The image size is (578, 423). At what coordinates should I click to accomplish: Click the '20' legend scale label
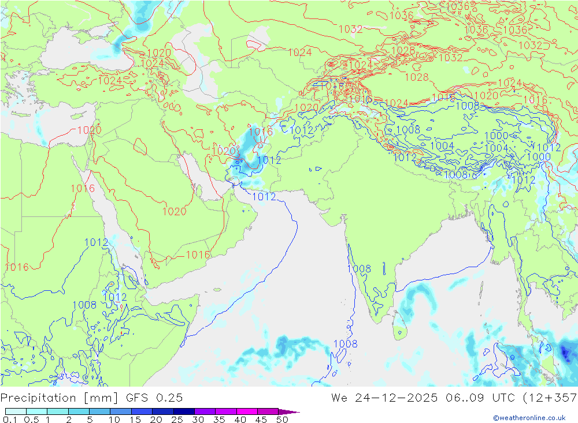[156, 420]
